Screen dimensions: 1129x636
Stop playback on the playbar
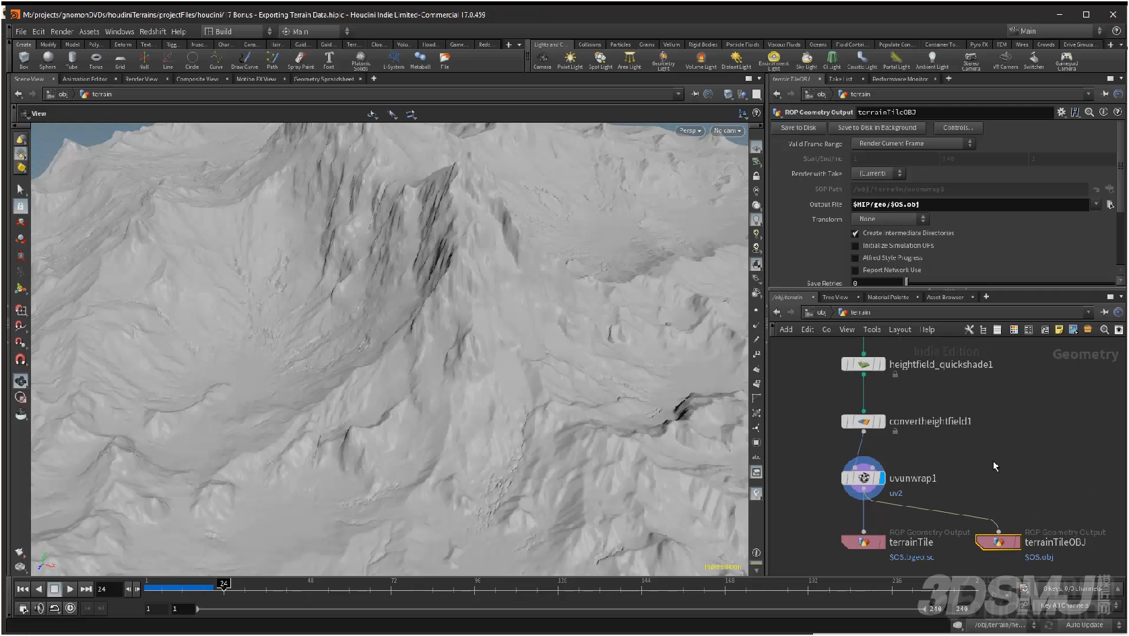[55, 589]
